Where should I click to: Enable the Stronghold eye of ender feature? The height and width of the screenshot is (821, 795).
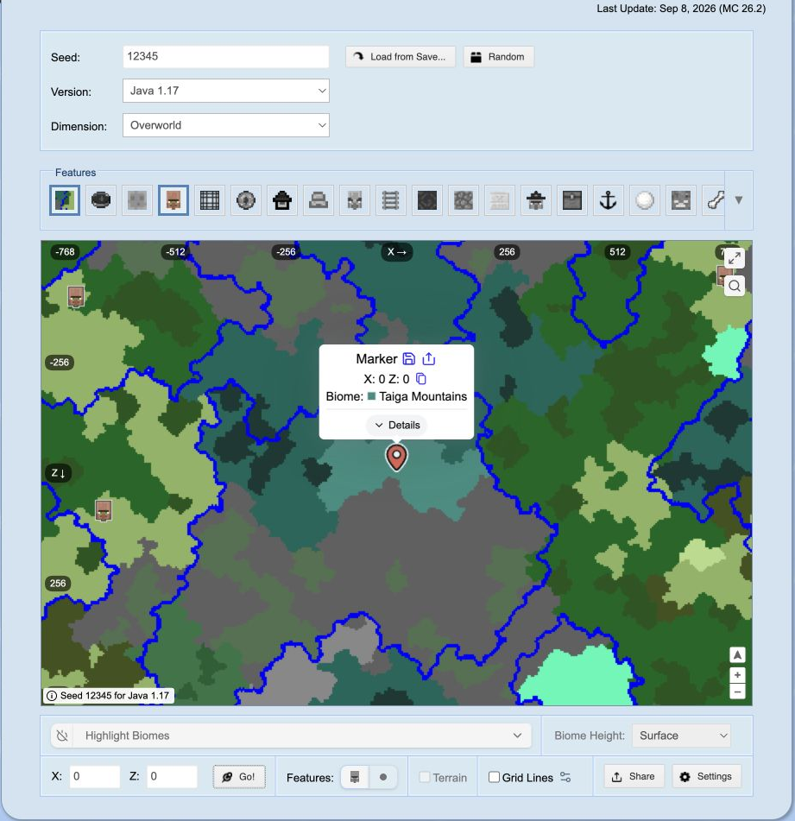(246, 200)
